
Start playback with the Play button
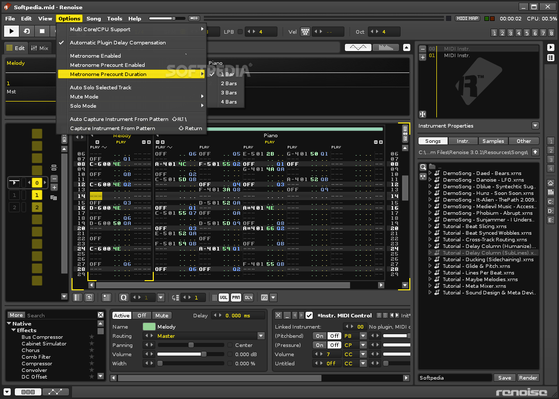coord(11,31)
